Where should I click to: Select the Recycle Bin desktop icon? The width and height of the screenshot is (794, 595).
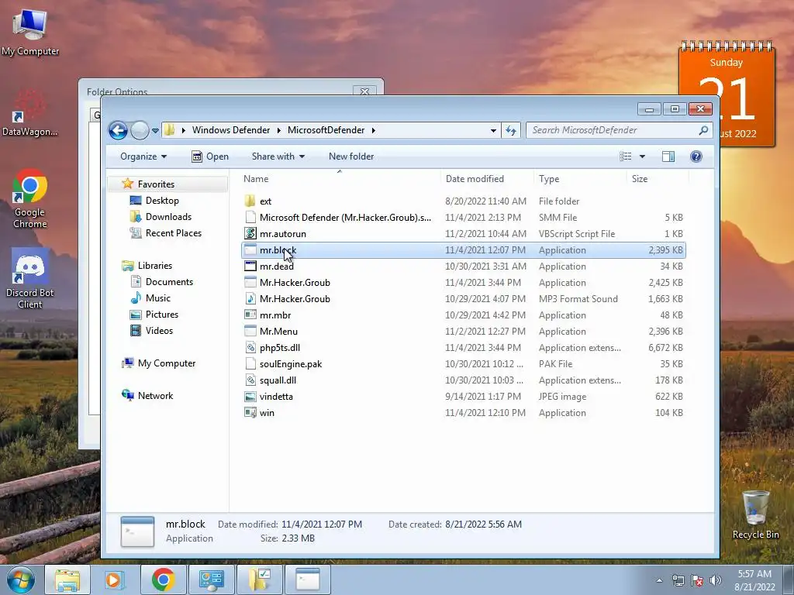tap(755, 514)
